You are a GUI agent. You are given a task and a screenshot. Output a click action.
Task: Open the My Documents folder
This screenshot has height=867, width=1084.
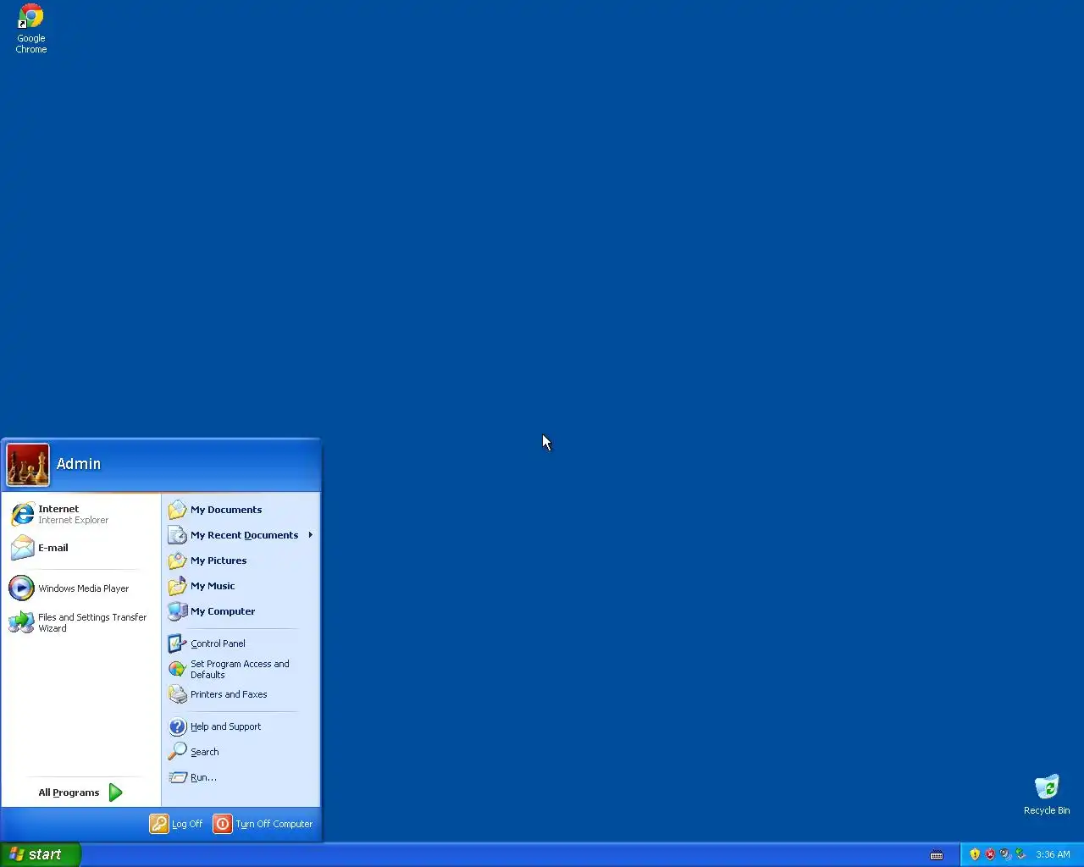[x=241, y=510]
